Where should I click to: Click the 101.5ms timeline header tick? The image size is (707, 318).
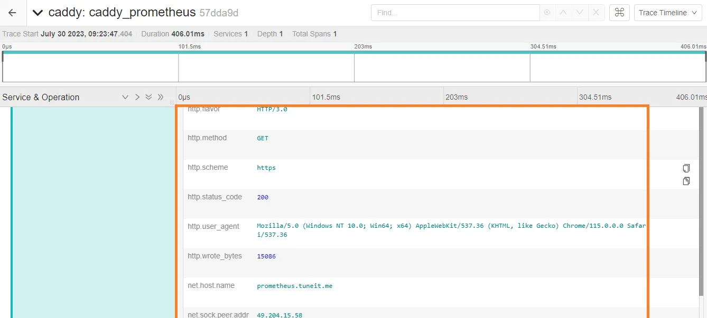(326, 97)
